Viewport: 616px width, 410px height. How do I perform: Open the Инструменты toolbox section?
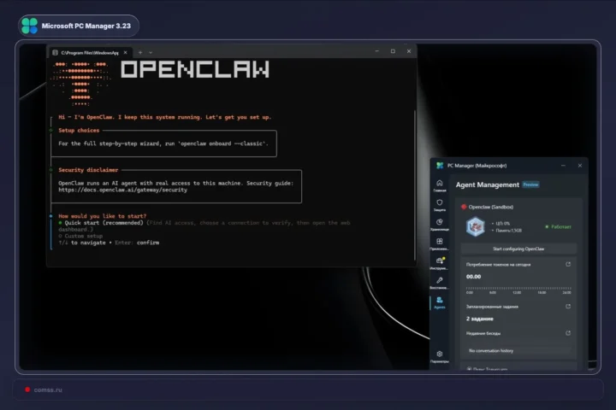pyautogui.click(x=440, y=263)
